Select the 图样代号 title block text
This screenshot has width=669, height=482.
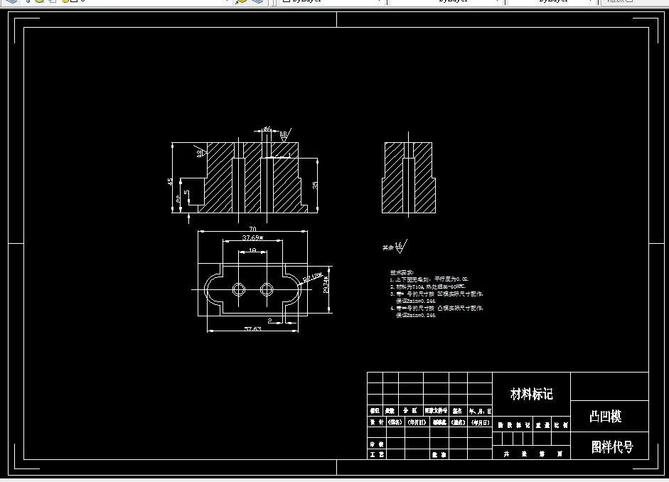pyautogui.click(x=612, y=446)
